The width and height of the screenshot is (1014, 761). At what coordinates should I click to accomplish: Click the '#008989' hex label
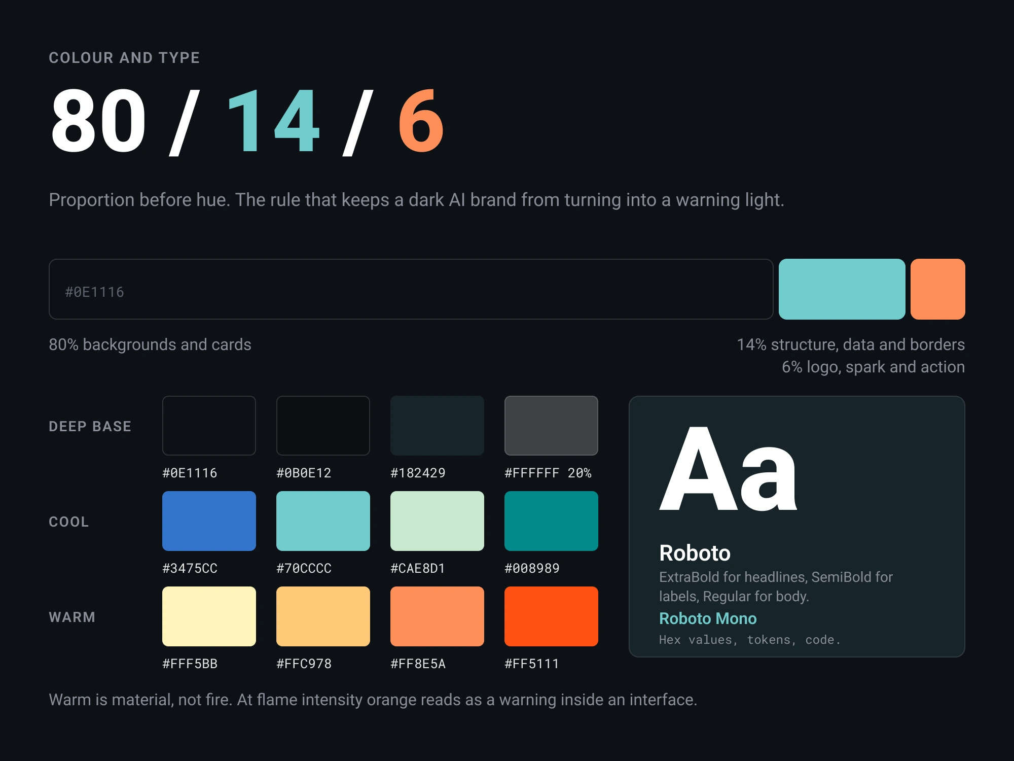532,568
